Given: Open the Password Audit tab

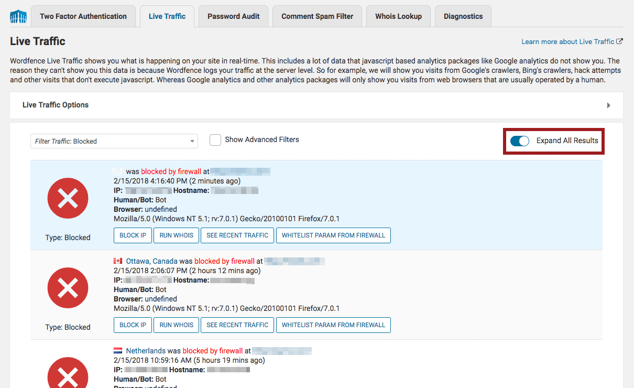Looking at the screenshot, I should 233,16.
